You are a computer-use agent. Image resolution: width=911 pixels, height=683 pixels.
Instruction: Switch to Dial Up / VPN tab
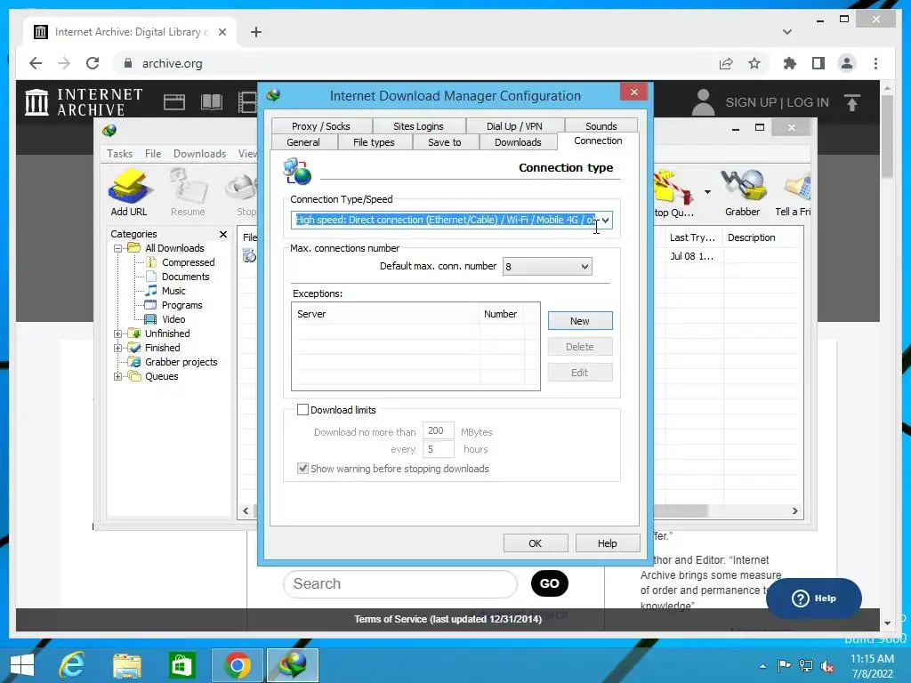pyautogui.click(x=514, y=126)
